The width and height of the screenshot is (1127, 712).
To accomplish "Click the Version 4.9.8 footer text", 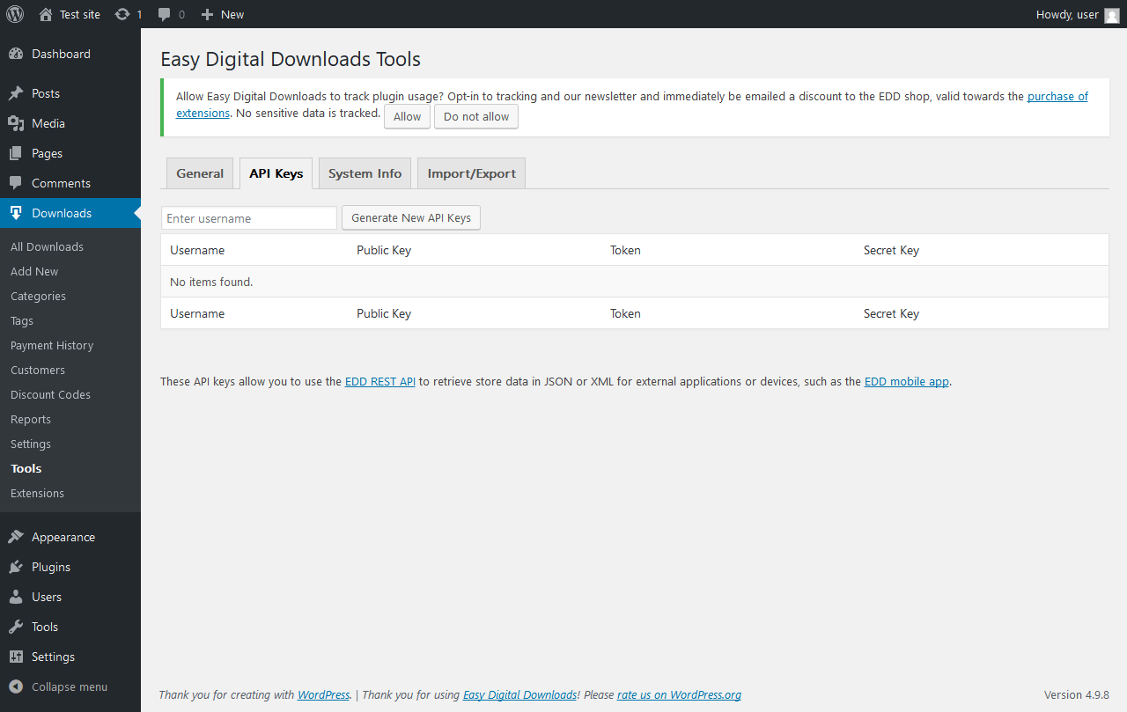I will click(1076, 694).
